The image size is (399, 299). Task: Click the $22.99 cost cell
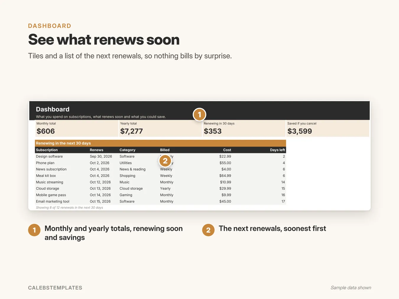pyautogui.click(x=225, y=157)
